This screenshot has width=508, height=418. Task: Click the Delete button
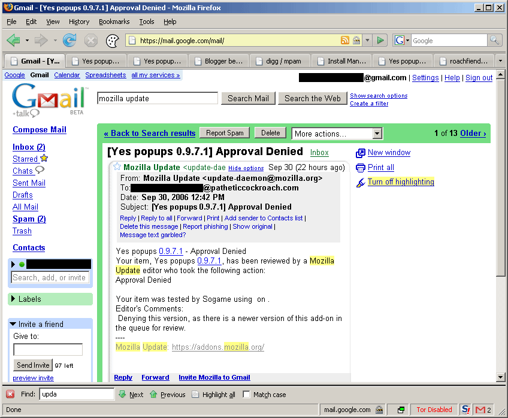click(x=270, y=133)
